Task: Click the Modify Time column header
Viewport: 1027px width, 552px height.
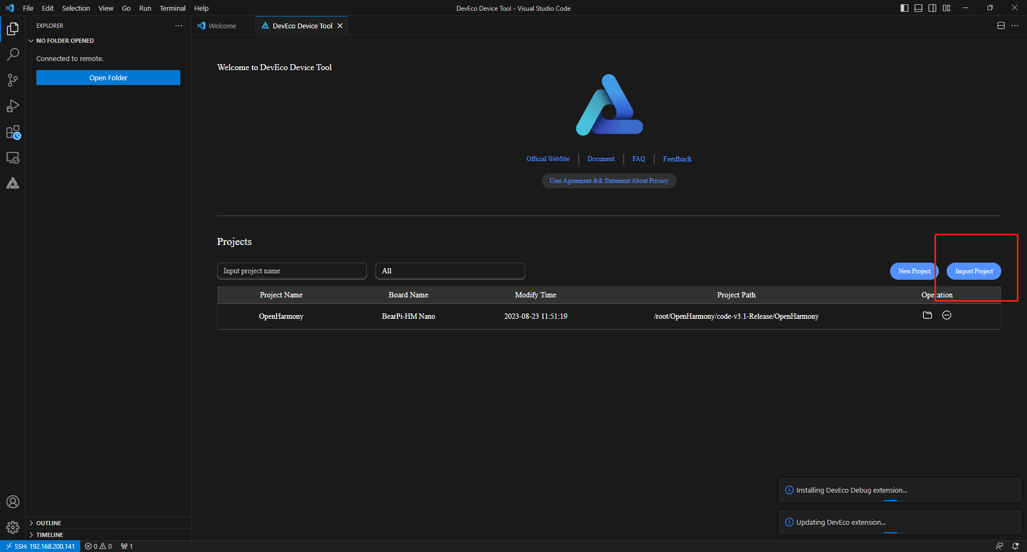Action: pyautogui.click(x=535, y=295)
